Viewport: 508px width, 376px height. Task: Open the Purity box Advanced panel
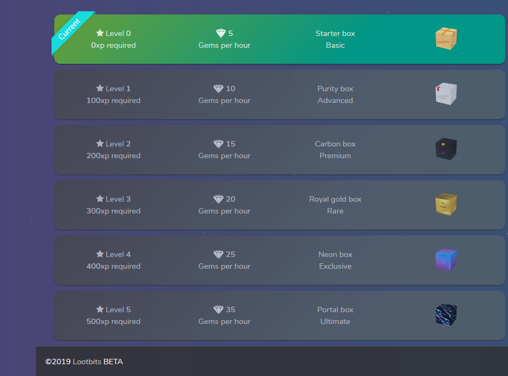[x=279, y=94]
